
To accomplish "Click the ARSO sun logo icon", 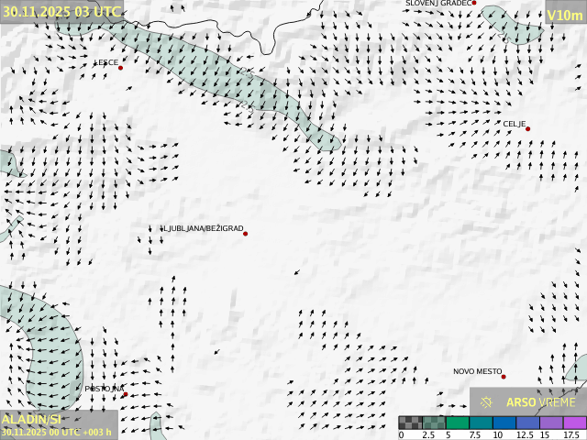I will (x=487, y=401).
